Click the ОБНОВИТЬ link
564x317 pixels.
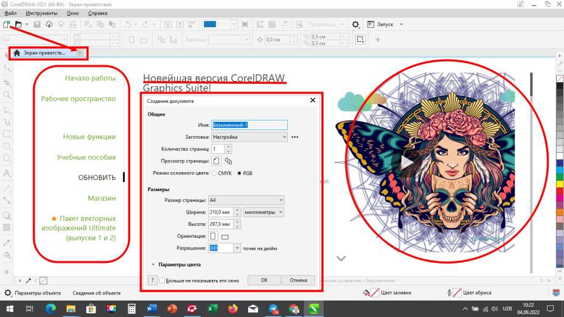click(97, 178)
